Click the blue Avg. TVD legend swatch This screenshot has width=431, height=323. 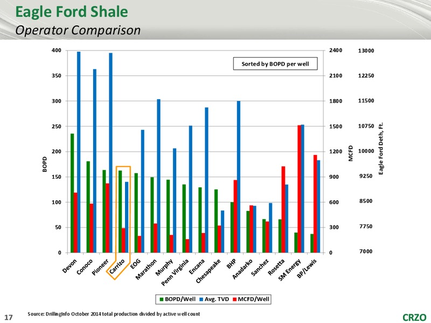click(201, 299)
